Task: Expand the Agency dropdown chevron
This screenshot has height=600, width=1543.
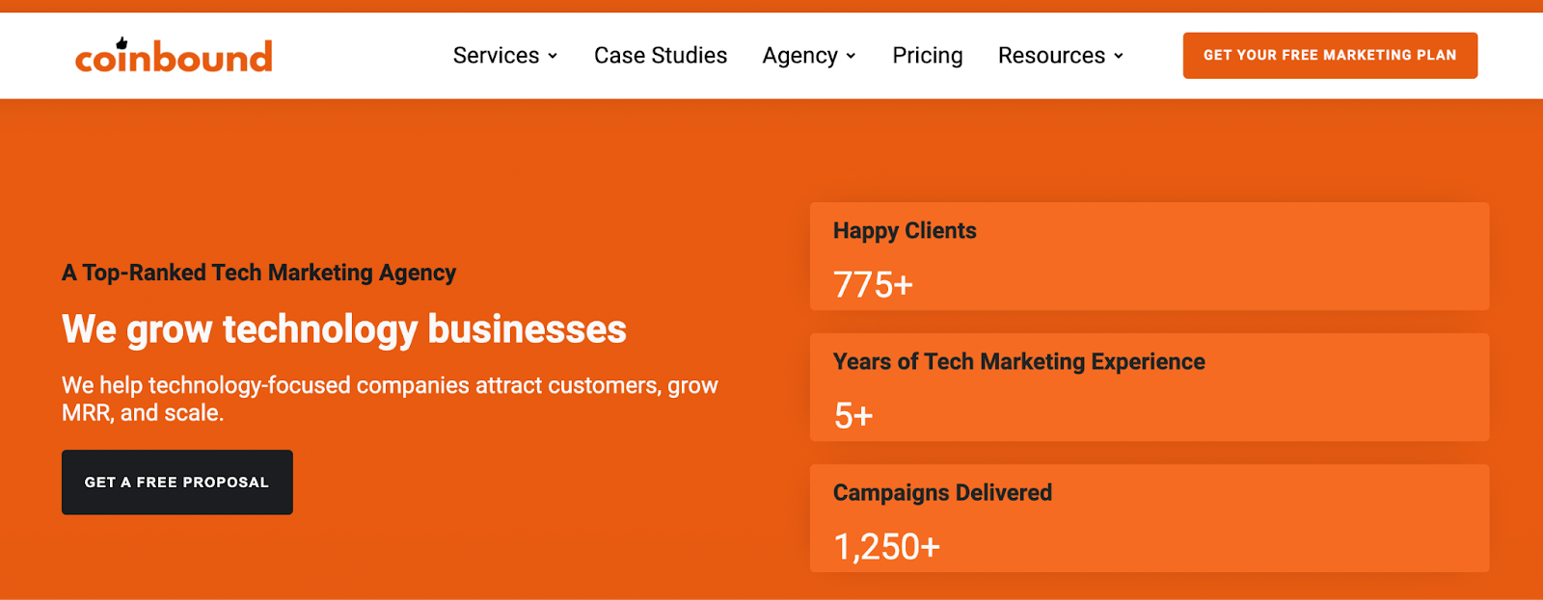Action: [x=851, y=57]
